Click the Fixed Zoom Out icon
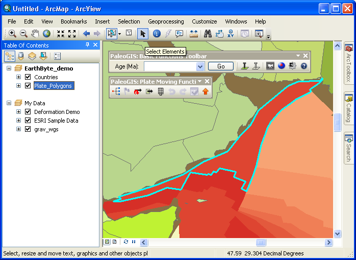 (72, 34)
